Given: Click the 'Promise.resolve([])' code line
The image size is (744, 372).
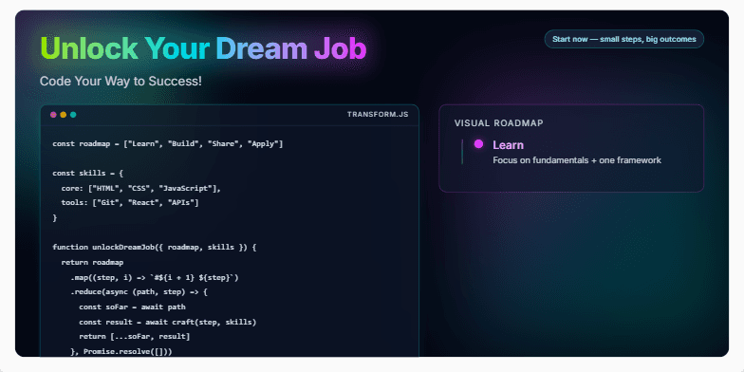Looking at the screenshot, I should (121, 351).
